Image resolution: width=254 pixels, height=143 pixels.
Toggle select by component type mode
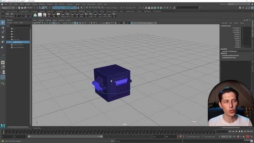(46, 8)
